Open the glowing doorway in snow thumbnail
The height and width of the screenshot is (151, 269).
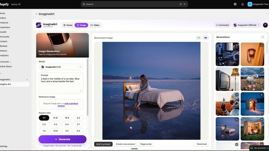(253, 104)
